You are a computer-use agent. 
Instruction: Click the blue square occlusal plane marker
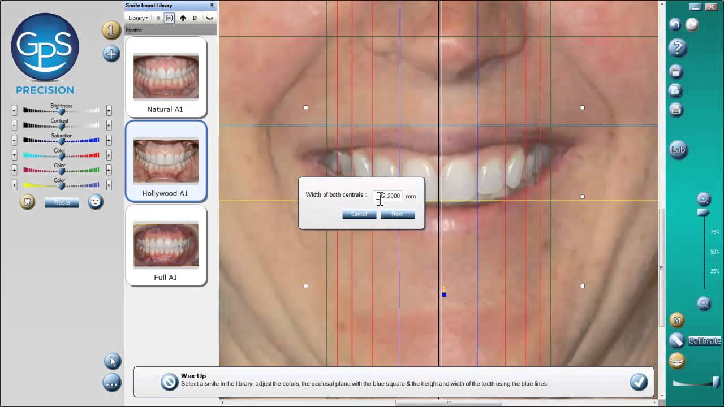coord(444,295)
